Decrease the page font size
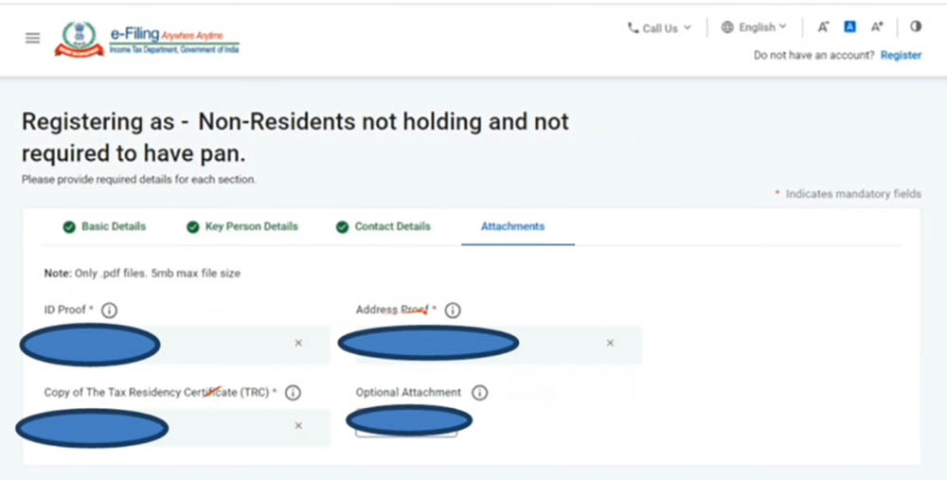Viewport: 947px width, 480px height. click(x=823, y=27)
